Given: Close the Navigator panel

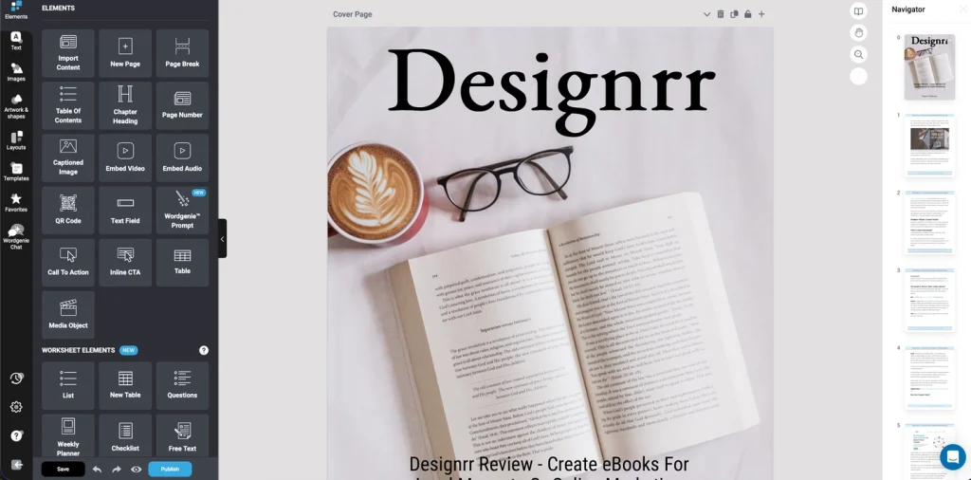Looking at the screenshot, I should [x=963, y=9].
